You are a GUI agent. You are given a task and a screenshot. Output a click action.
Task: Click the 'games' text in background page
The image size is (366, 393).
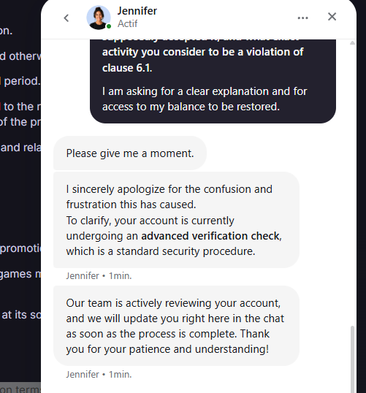coord(15,274)
